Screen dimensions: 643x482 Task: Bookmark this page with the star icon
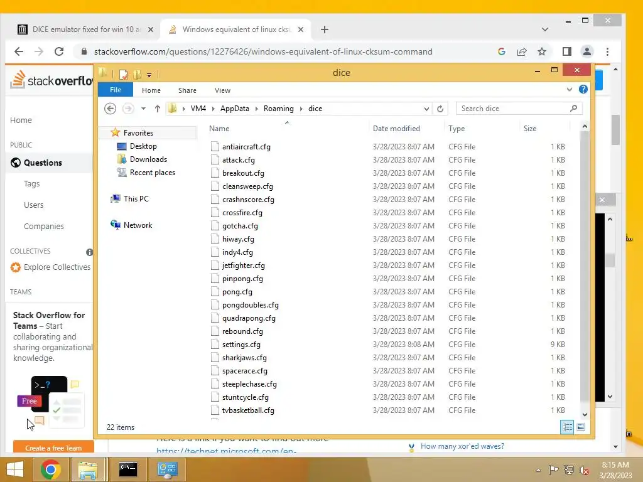pos(542,51)
